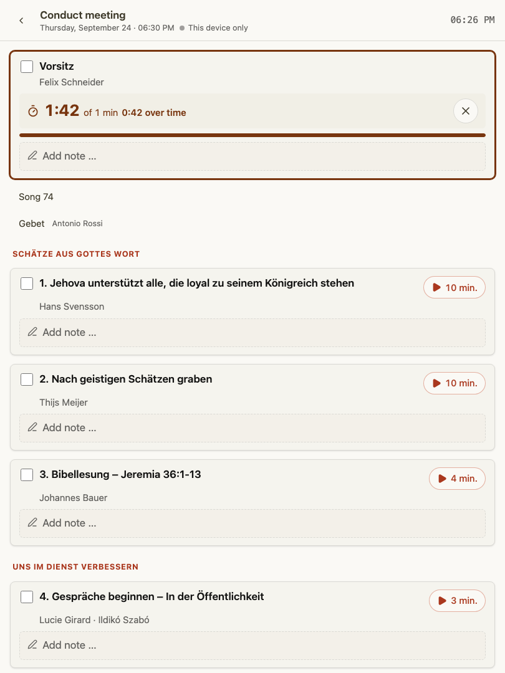Select the Gebet Antonio Rossi row
505x673 pixels.
click(x=60, y=224)
